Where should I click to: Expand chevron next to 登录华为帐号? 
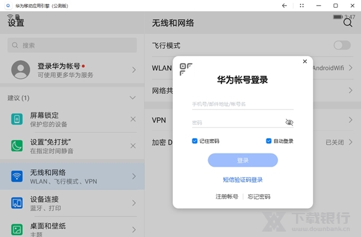tap(134, 70)
